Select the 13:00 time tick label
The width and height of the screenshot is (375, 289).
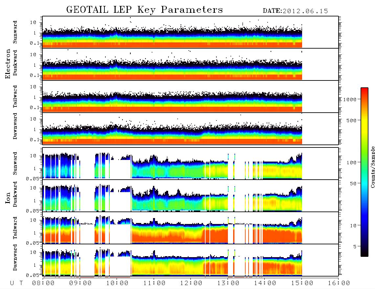[x=228, y=283]
